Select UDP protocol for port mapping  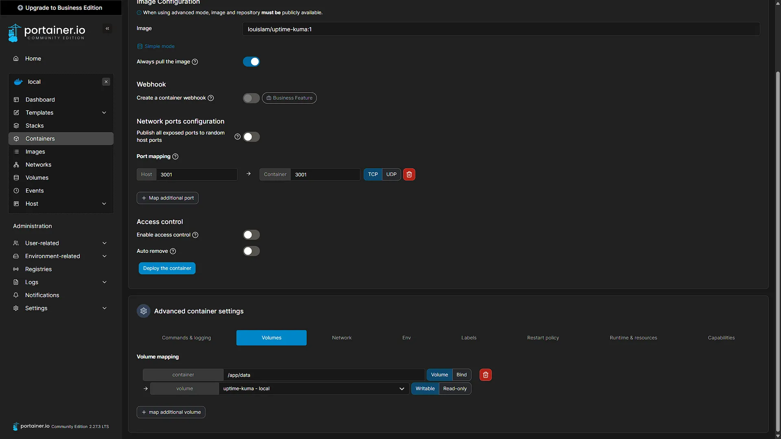click(x=391, y=174)
